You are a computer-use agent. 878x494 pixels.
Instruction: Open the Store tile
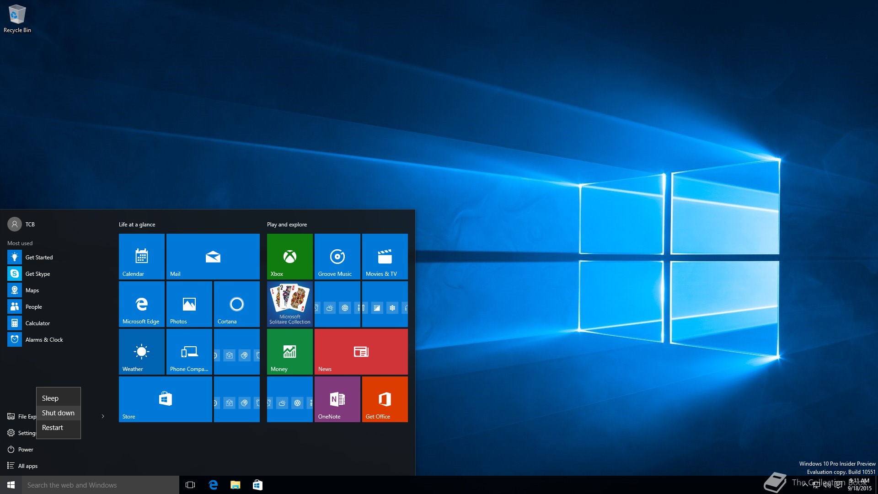165,399
